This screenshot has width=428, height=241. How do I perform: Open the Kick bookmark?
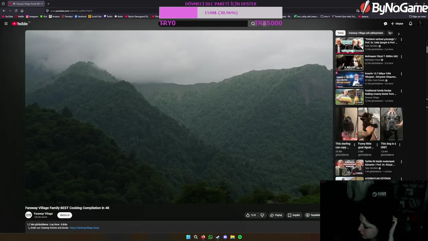click(44, 16)
